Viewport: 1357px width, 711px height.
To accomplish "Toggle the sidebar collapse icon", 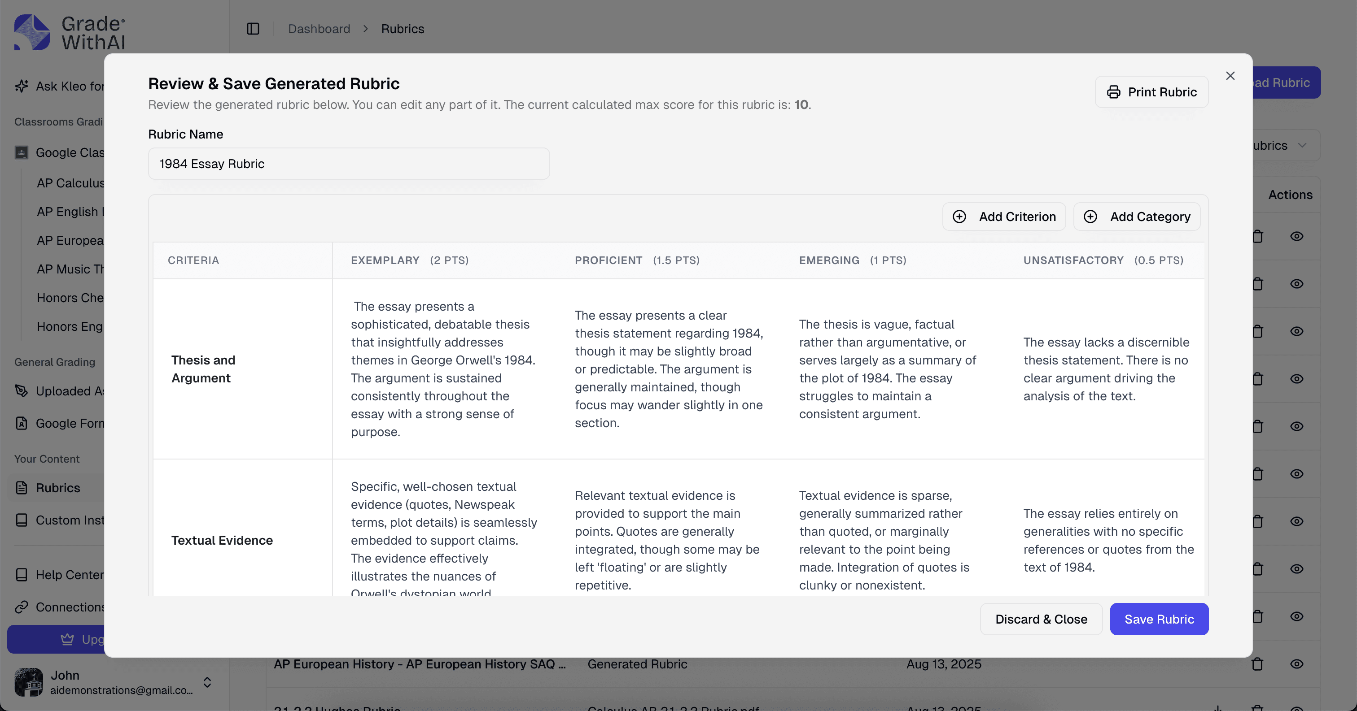I will [x=253, y=29].
